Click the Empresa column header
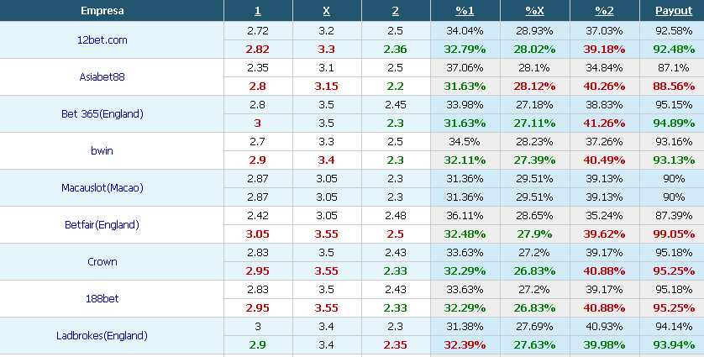Image resolution: width=704 pixels, height=357 pixels. tap(102, 11)
